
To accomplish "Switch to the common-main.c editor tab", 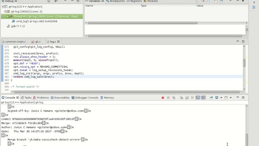I will 14,42.
